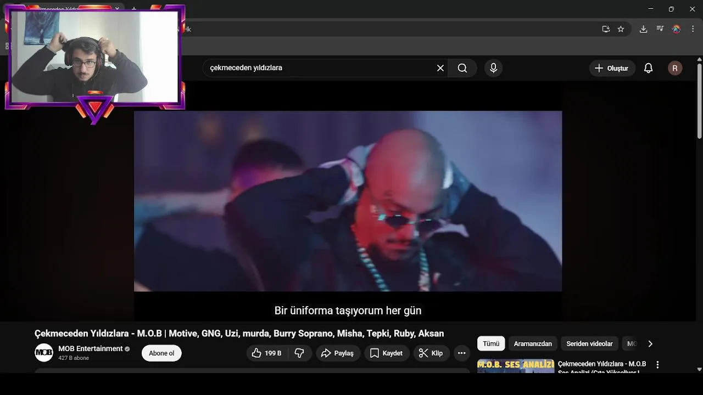The image size is (703, 395).
Task: Open MOB Entertainment channel name
Action: coord(91,349)
